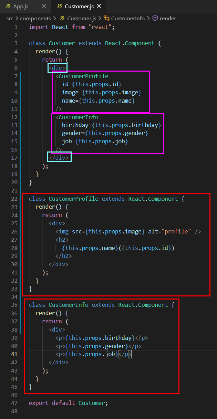Screen dimensions: 217x419
Task: Click the closing </div> tag on line 17
Action: pos(59,158)
